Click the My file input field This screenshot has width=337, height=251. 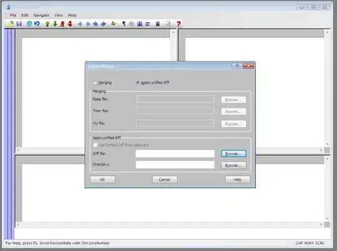point(175,123)
